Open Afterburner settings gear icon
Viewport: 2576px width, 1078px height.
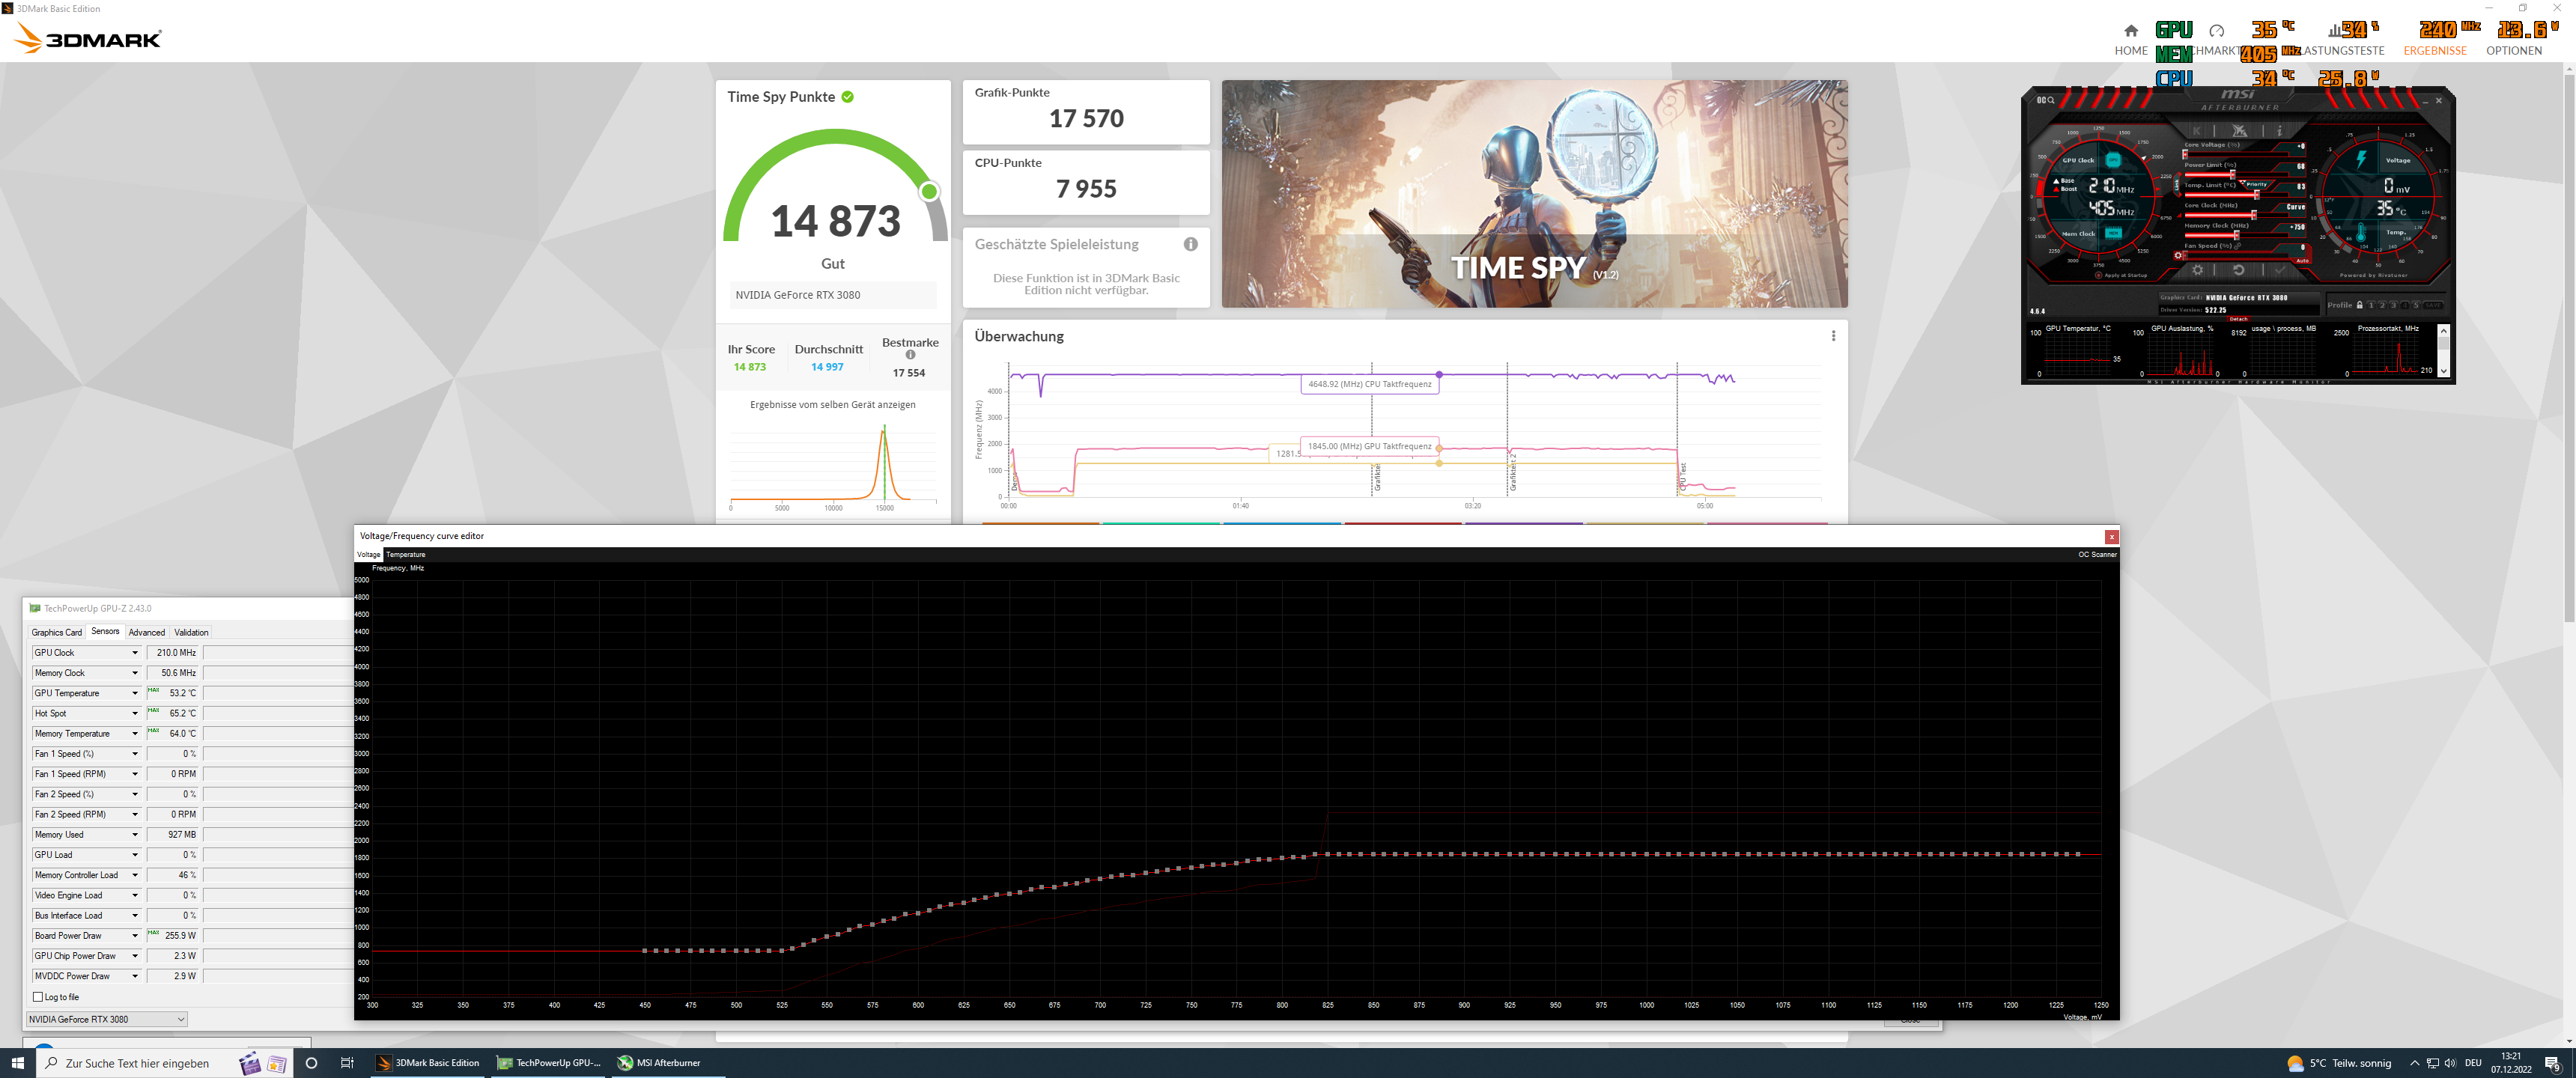pyautogui.click(x=2198, y=270)
